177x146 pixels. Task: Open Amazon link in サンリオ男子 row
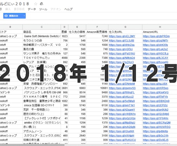[x=155, y=53]
